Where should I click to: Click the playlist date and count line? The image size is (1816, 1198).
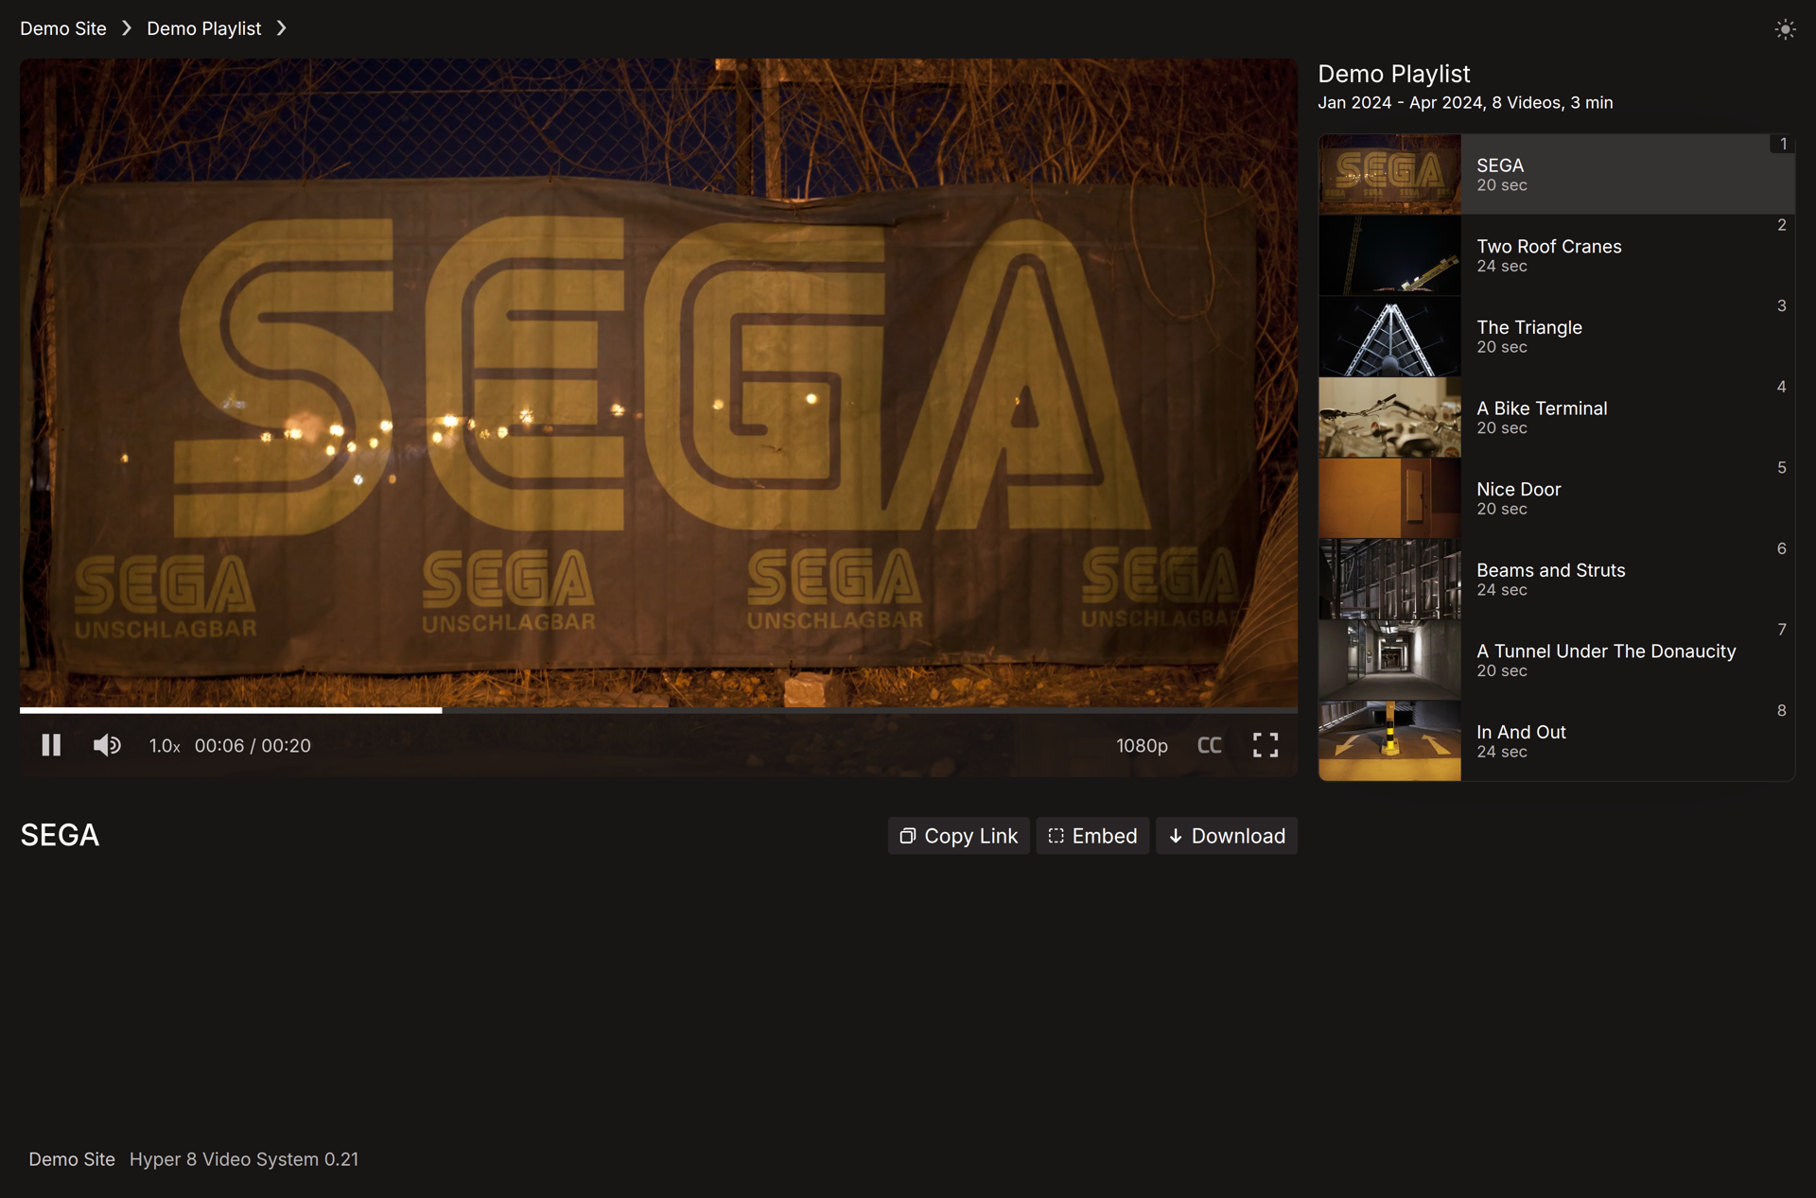(1465, 102)
